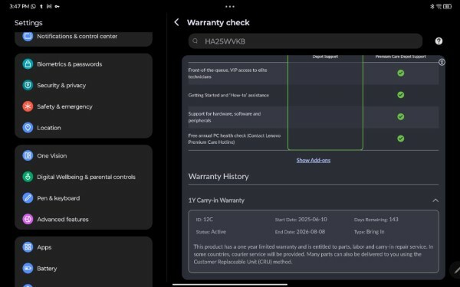The width and height of the screenshot is (460, 287).
Task: Click the accessibility icon on the warranty card
Action: pos(442,62)
